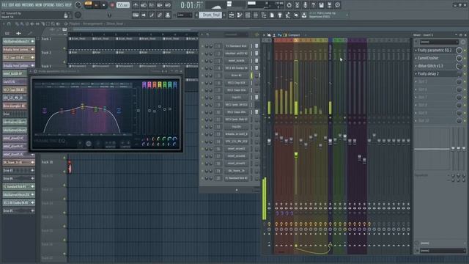Click the magnet snap icon in playlist toolbar
469x264 pixels.
coord(9,23)
